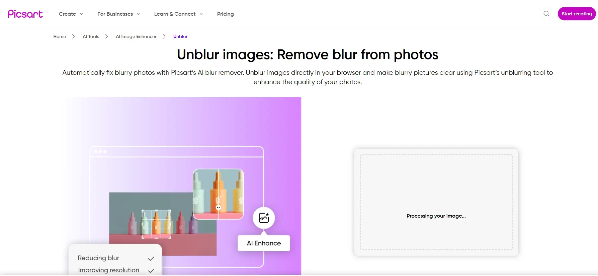Click the Start creating button

click(577, 14)
